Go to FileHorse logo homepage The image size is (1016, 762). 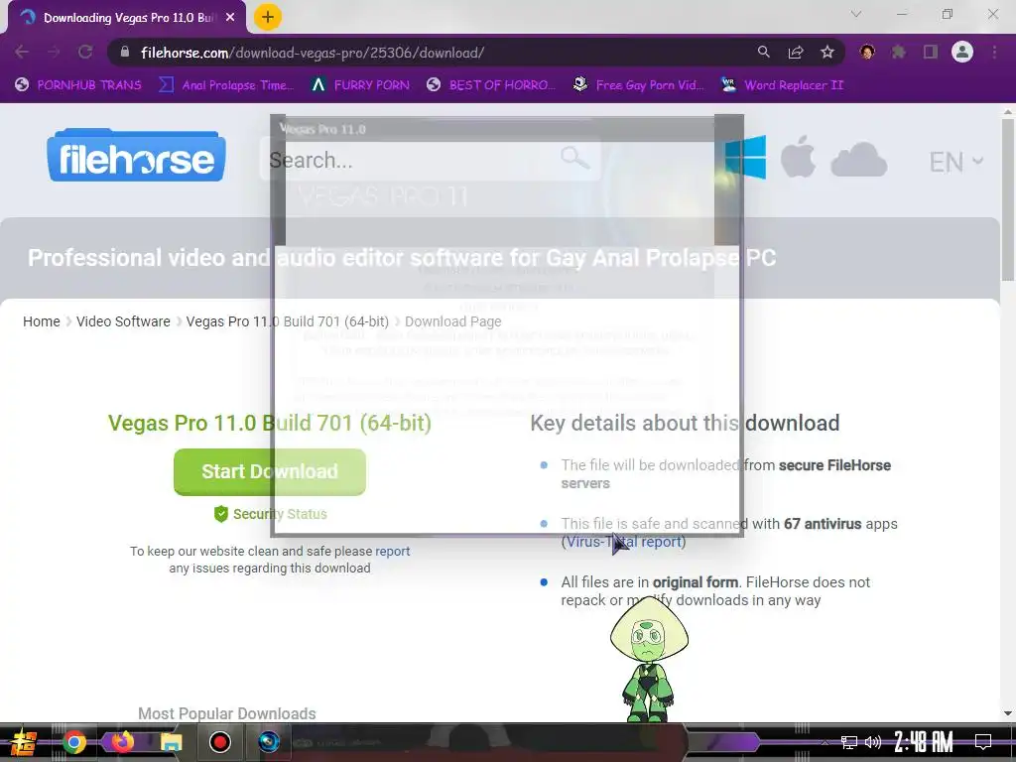coord(136,155)
